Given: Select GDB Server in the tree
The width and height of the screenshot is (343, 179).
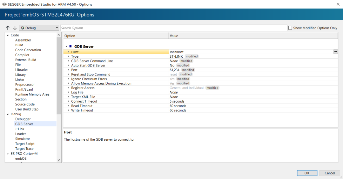Looking at the screenshot, I should (x=24, y=124).
